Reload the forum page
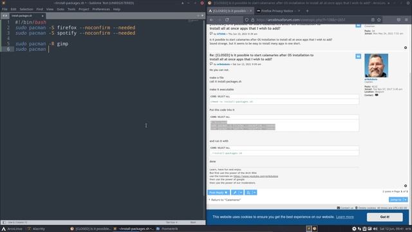Screen dimensions: 412x232 pyautogui.click(x=227, y=20)
